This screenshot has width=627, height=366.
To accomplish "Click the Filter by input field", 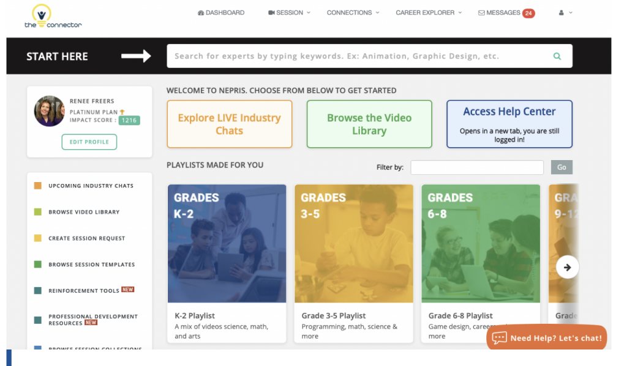I will (477, 167).
